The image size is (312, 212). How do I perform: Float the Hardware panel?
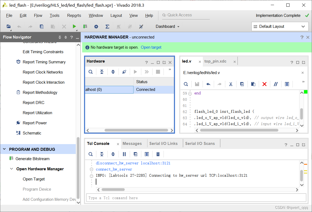click(164, 63)
